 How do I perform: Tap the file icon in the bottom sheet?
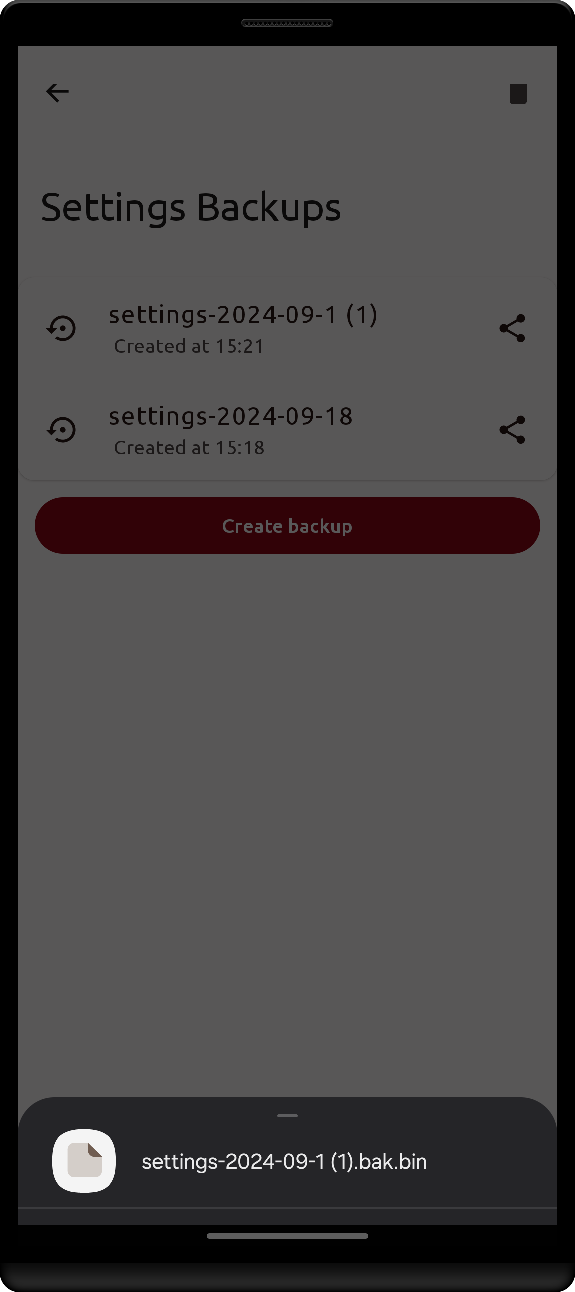[84, 1161]
